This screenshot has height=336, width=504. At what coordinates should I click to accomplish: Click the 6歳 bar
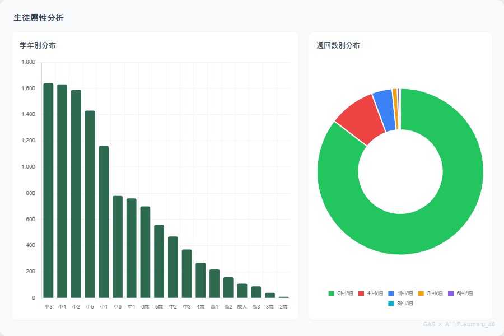[145, 253]
